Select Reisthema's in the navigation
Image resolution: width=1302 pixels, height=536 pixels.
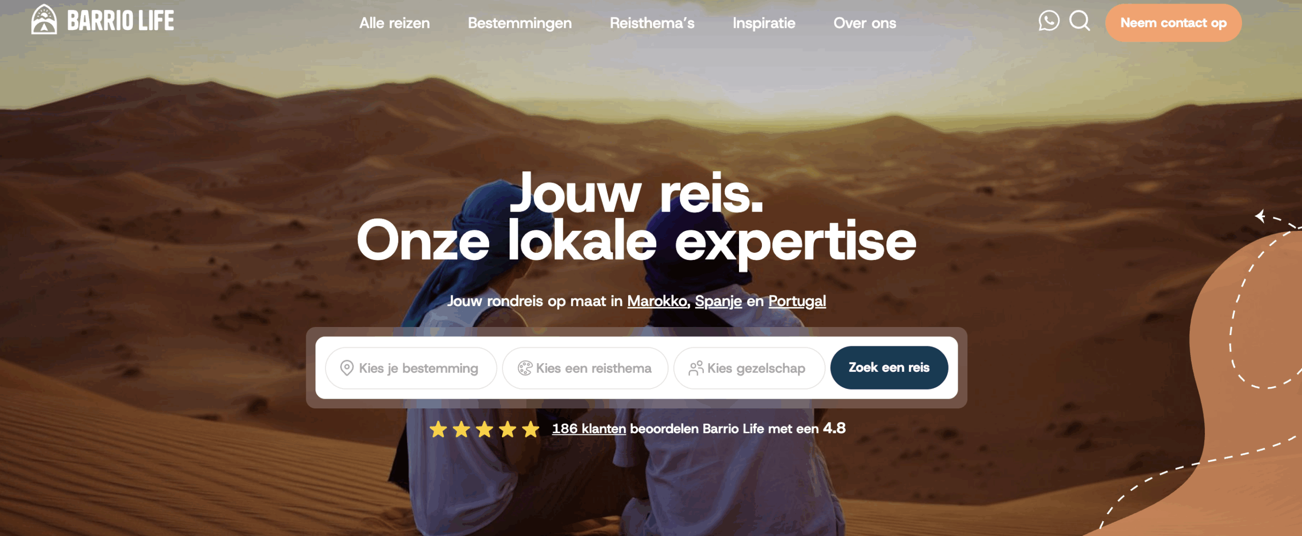[x=652, y=23]
